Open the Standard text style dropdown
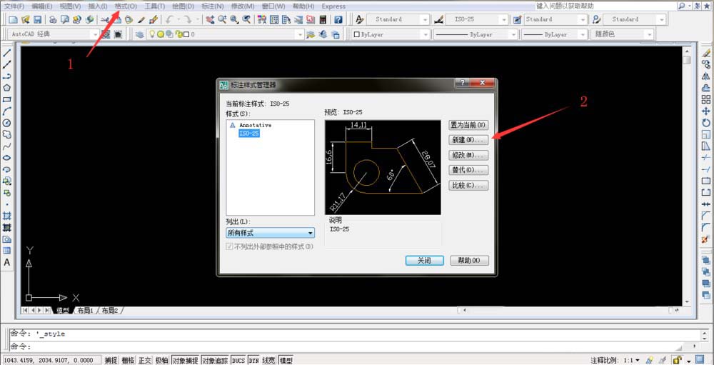The image size is (714, 365). point(398,19)
